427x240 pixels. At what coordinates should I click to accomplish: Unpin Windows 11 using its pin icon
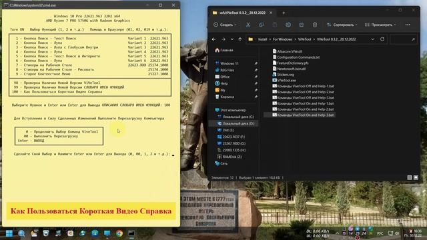pos(256,63)
